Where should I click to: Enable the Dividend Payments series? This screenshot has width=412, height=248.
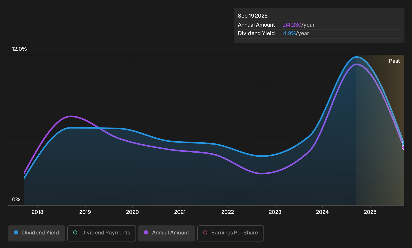click(102, 233)
